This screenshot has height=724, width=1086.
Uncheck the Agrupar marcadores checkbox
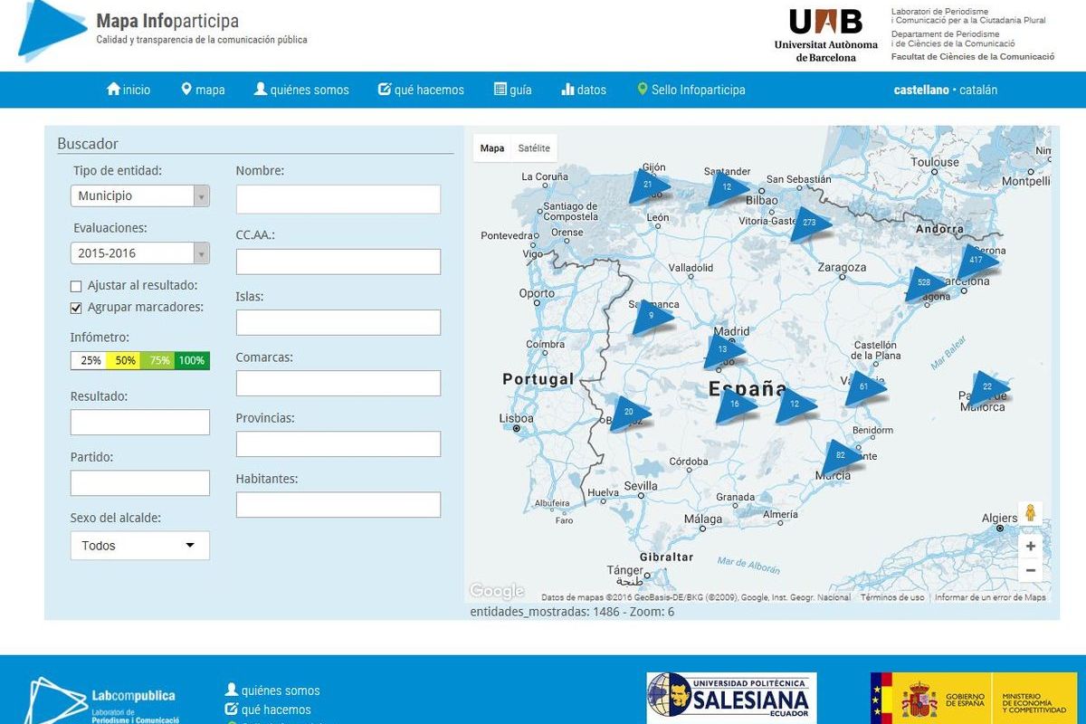76,308
